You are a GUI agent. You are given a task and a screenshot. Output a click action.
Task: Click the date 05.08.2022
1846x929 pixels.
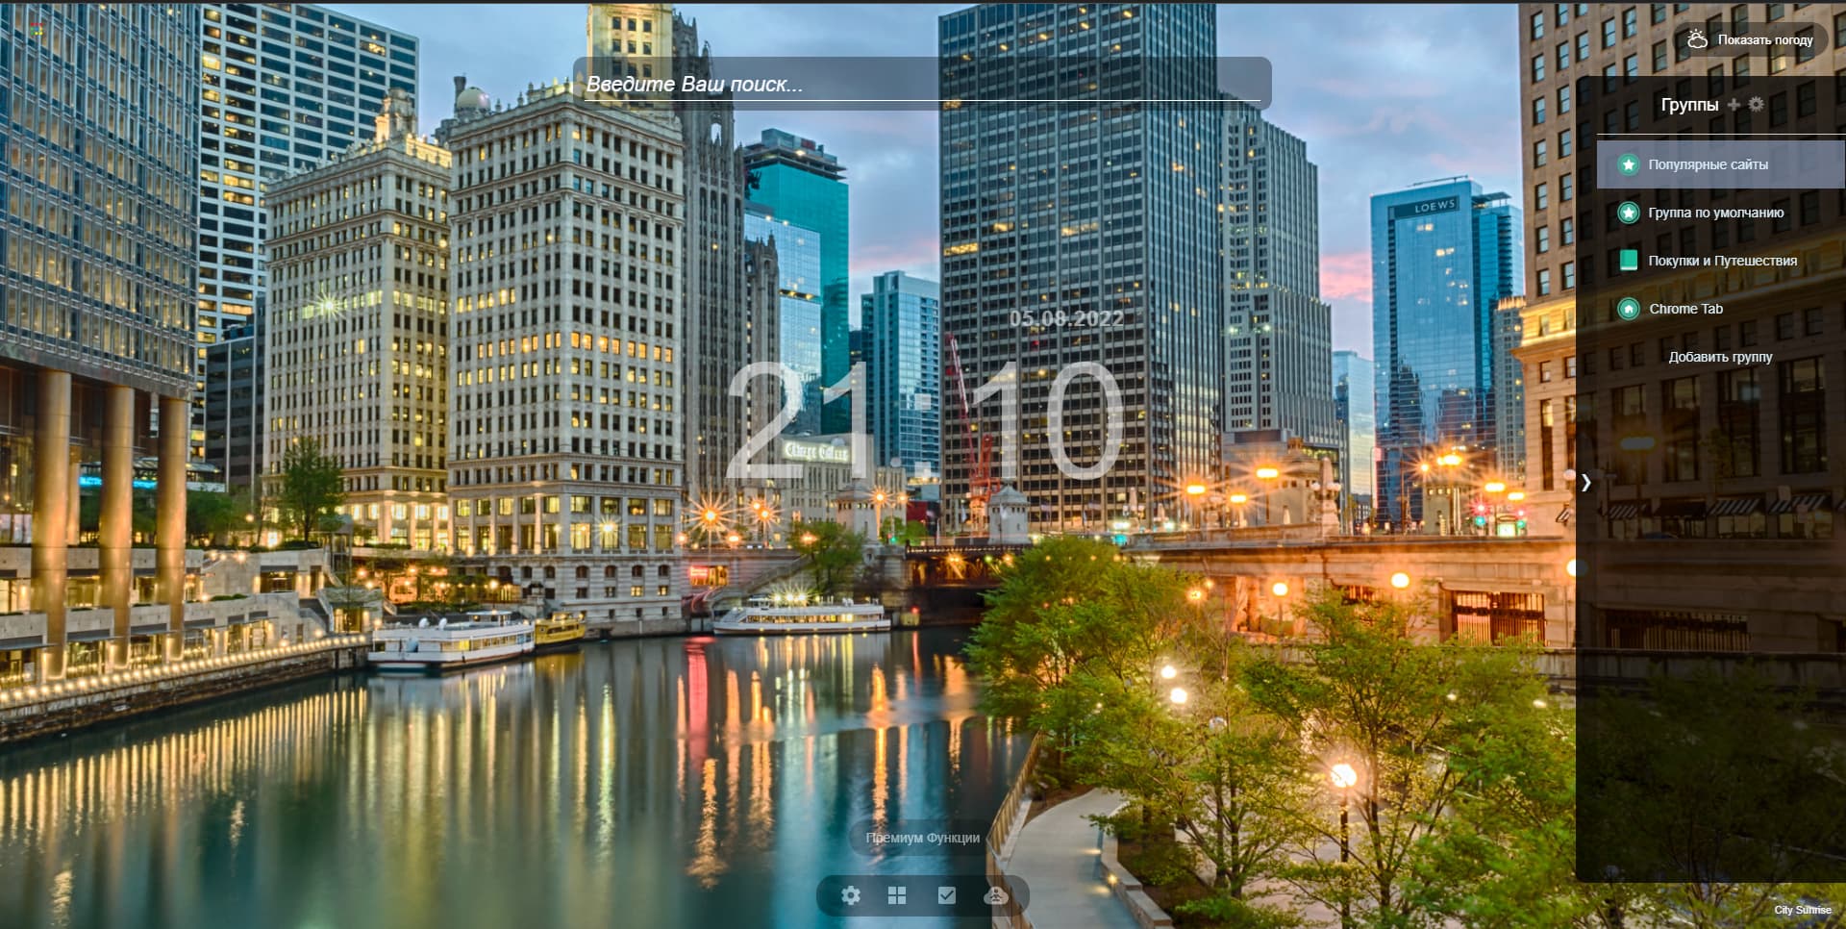click(x=1066, y=318)
